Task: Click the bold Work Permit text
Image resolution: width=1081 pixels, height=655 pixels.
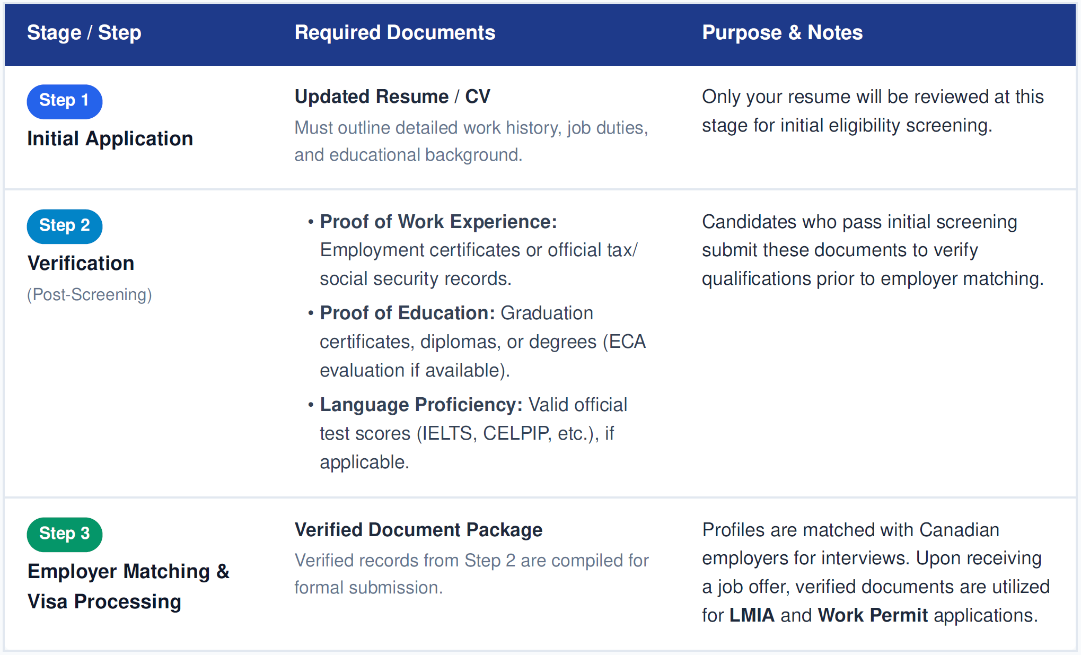Action: pos(873,615)
